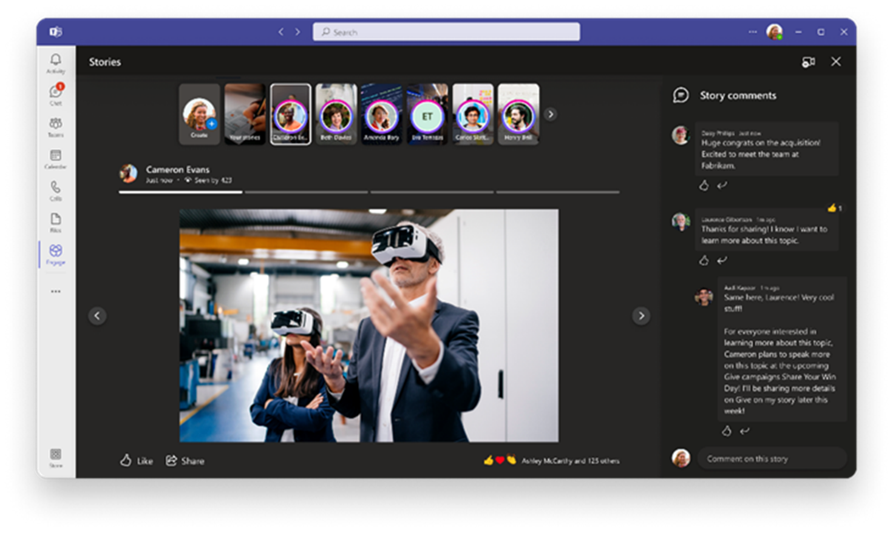
Task: Go back to the previous story
Action: (97, 315)
